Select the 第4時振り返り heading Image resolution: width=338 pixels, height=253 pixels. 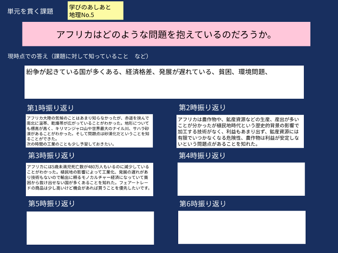(202, 155)
